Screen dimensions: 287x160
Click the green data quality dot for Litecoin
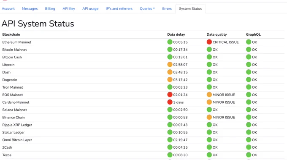point(209,64)
